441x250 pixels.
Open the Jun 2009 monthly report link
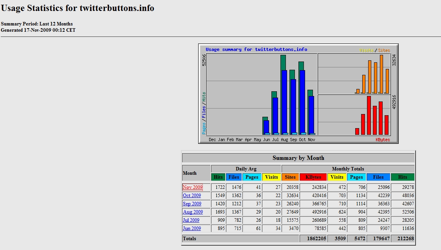[192, 228]
